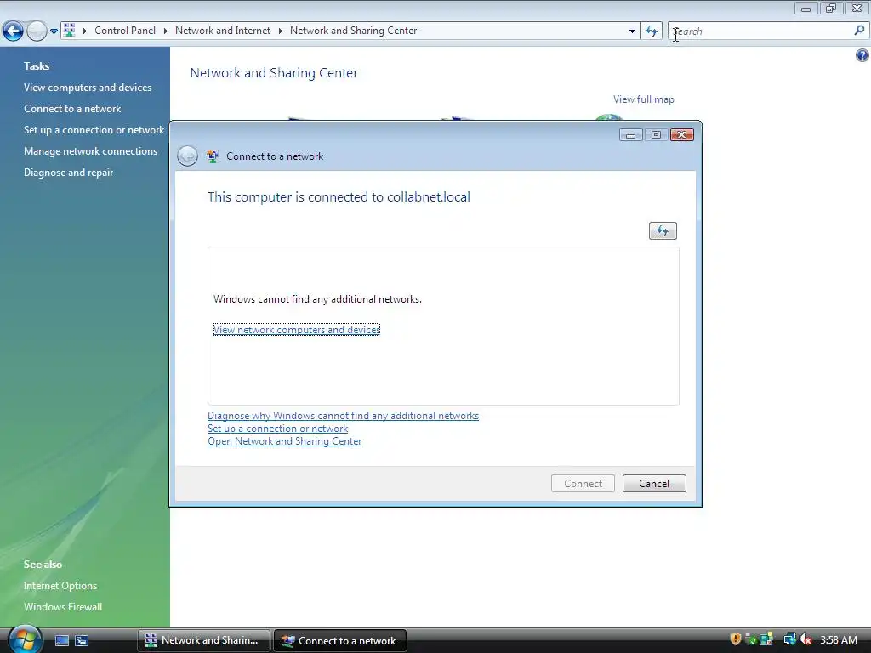
Task: Click the network connection tray icon
Action: pyautogui.click(x=789, y=639)
